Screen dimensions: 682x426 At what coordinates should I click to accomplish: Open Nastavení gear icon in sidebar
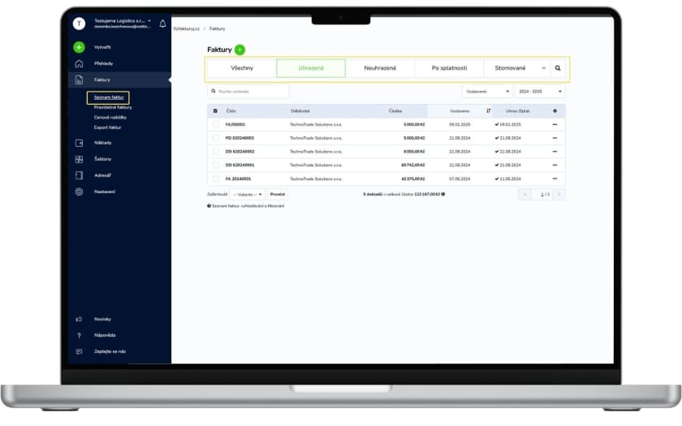click(x=79, y=191)
